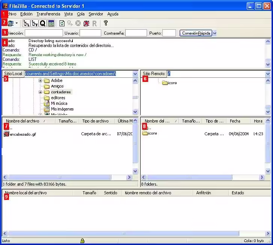Select the Mi música folder
This screenshot has height=245, width=273.
pyautogui.click(x=55, y=103)
